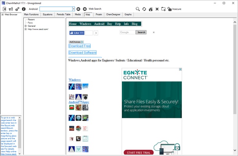Click the refresh page icon
The width and height of the screenshot is (238, 156).
tap(144, 9)
